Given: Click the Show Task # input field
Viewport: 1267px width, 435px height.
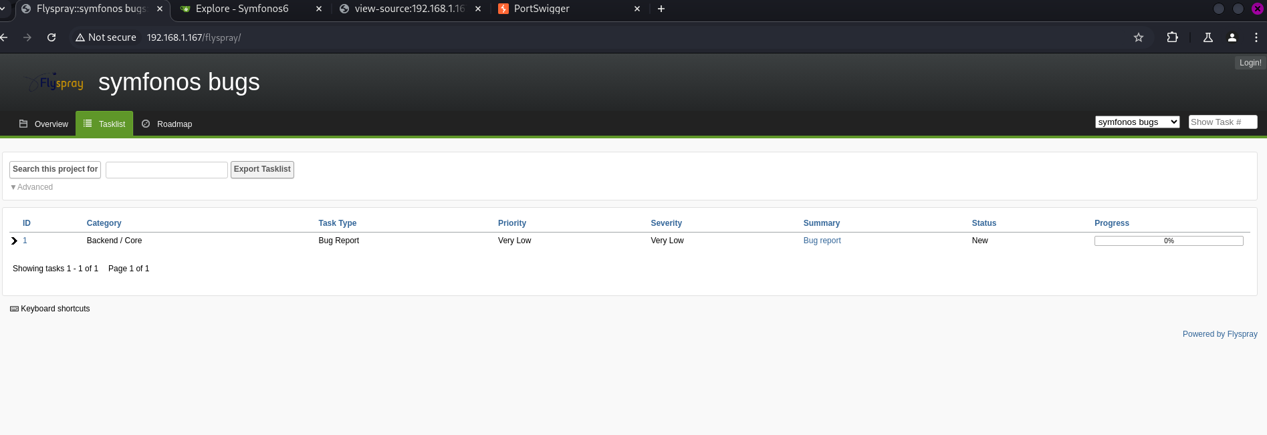Looking at the screenshot, I should pos(1222,122).
